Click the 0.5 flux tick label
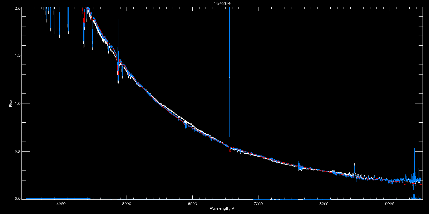The image size is (429, 214). pos(17,151)
